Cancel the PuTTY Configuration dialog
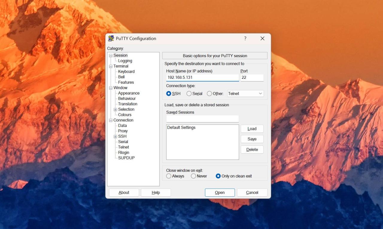This screenshot has width=383, height=229. click(252, 192)
